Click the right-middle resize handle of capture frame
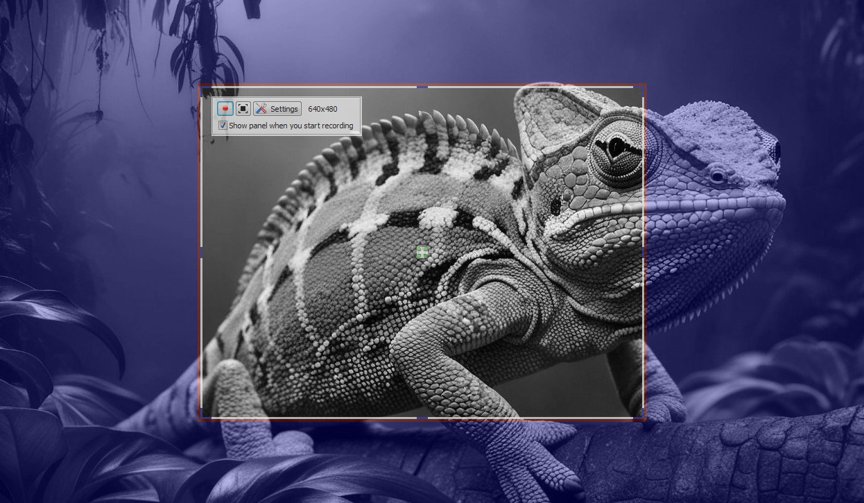Screen dimensions: 864x503 [643, 253]
